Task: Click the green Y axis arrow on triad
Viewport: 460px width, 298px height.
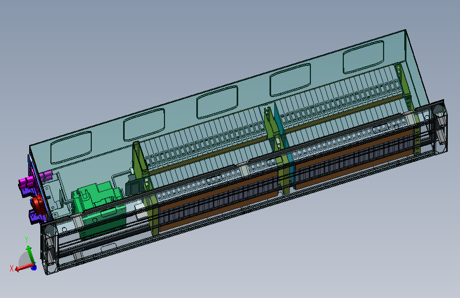Action: (30, 255)
